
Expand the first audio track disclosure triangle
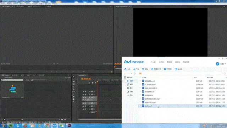click(89, 103)
